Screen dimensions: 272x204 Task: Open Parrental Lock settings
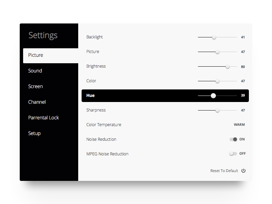pos(44,118)
